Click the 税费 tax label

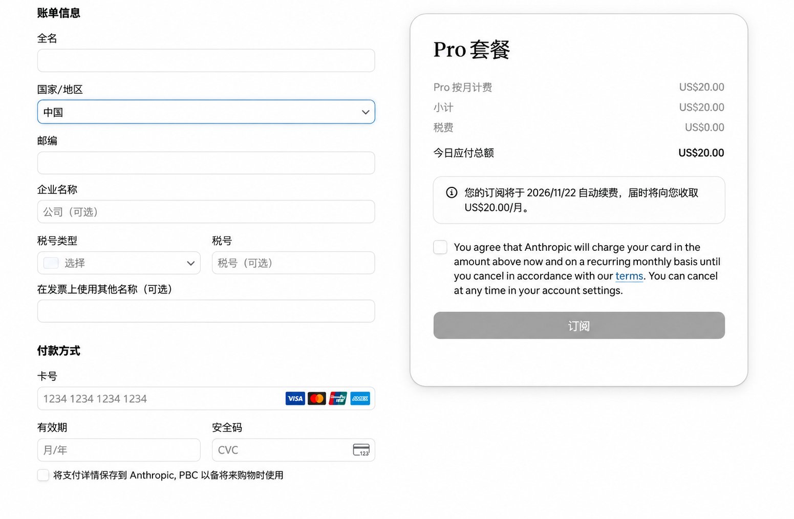tap(443, 127)
